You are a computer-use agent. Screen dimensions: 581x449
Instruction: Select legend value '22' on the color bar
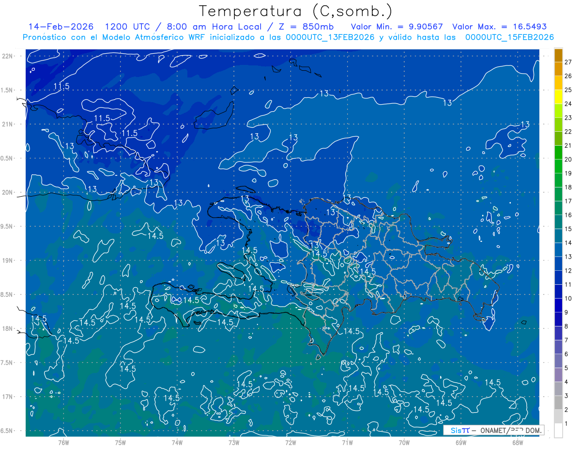pyautogui.click(x=568, y=132)
